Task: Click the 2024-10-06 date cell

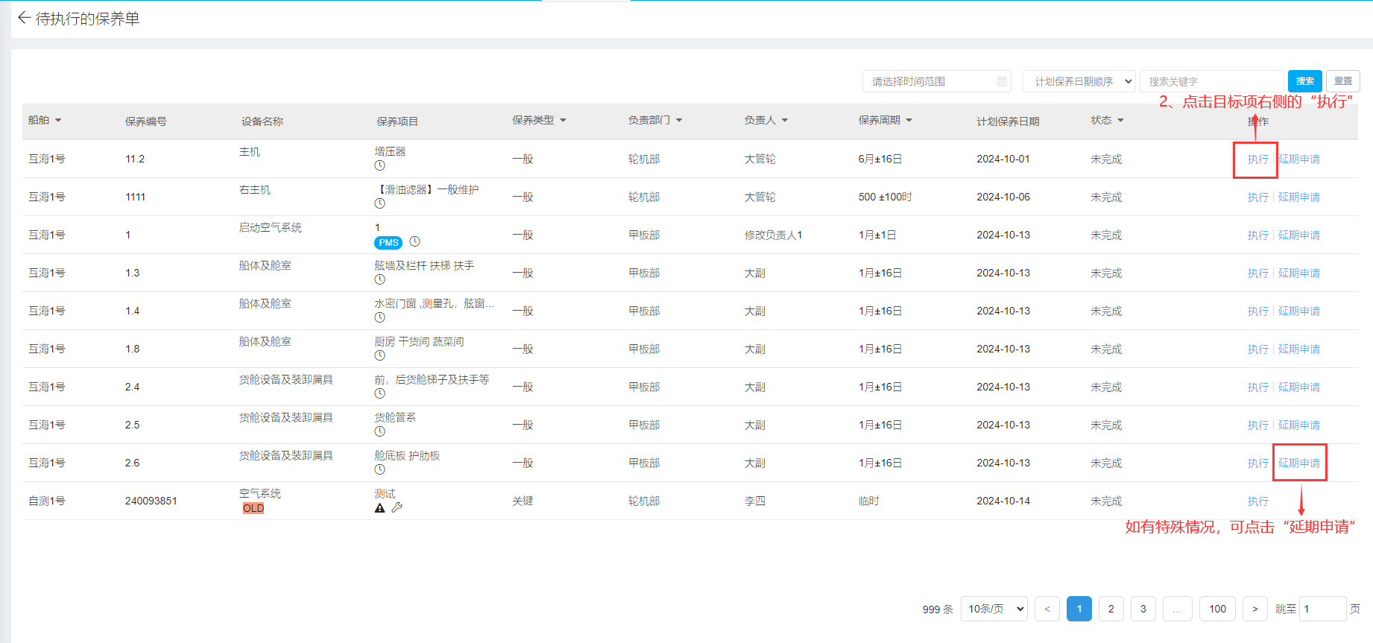Action: pyautogui.click(x=1003, y=197)
